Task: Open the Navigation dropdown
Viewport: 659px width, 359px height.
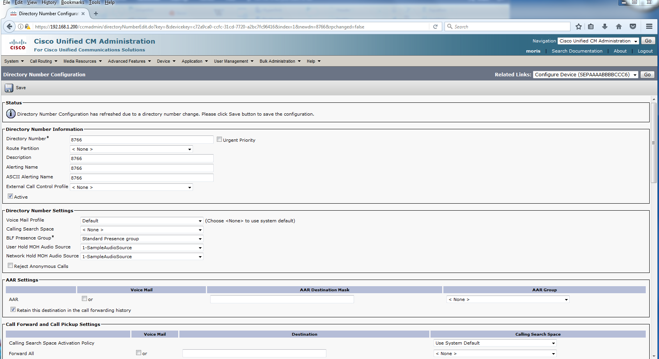Action: (598, 41)
